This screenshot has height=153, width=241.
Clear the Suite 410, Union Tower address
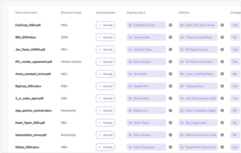222,25
